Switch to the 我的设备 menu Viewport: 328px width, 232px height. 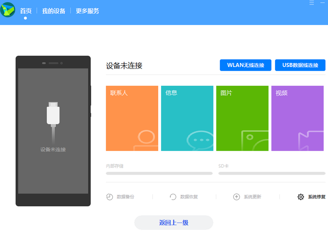click(x=53, y=11)
